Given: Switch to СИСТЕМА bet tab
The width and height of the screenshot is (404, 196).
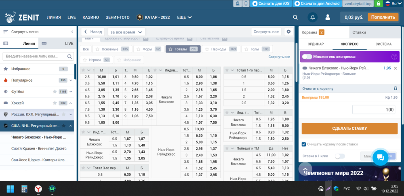Looking at the screenshot, I should tap(384, 44).
